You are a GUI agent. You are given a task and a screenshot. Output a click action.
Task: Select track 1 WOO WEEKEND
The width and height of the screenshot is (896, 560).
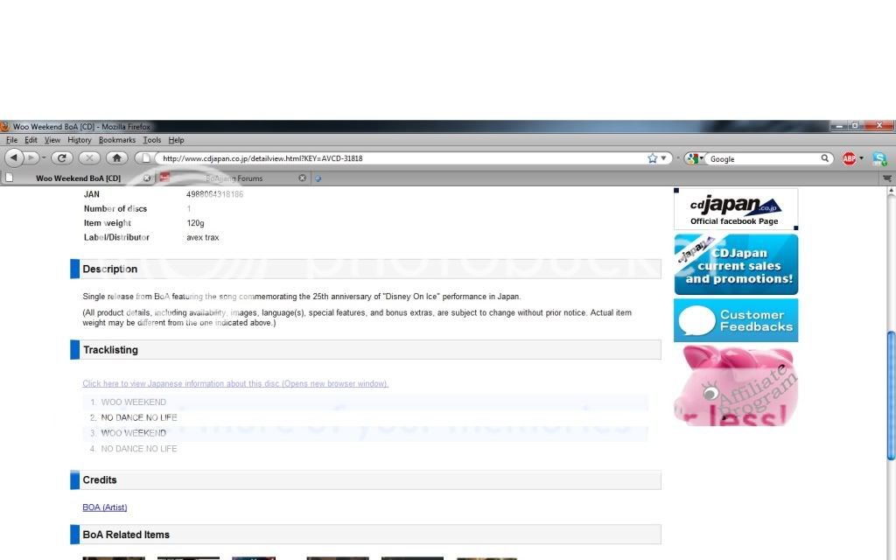tap(134, 402)
